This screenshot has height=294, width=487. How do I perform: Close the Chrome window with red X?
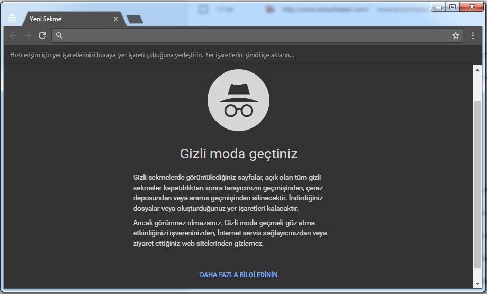click(471, 7)
